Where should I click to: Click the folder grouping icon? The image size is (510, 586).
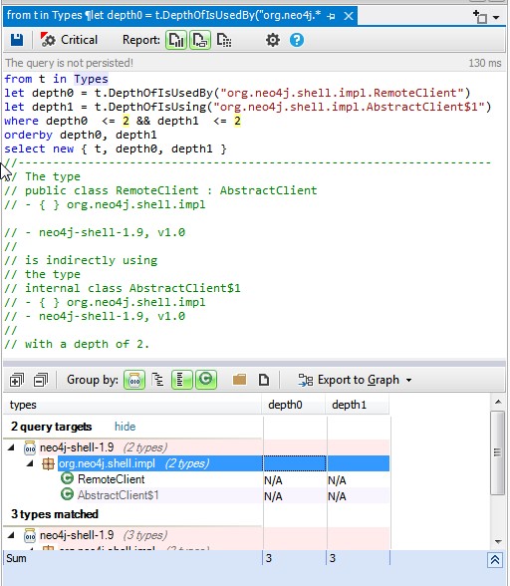point(239,380)
